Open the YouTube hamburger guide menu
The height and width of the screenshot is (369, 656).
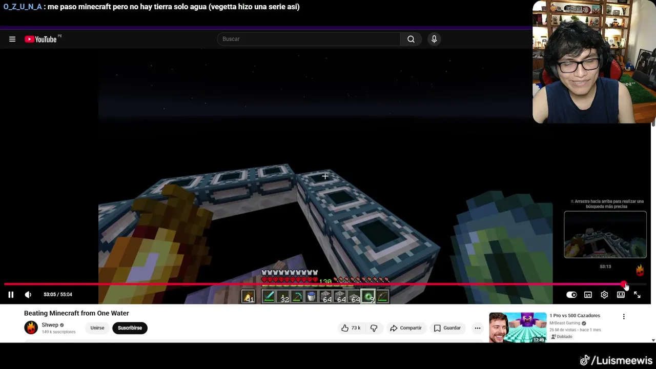12,39
